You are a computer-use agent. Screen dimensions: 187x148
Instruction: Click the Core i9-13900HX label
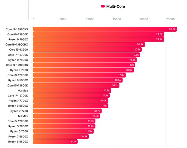[17, 45]
